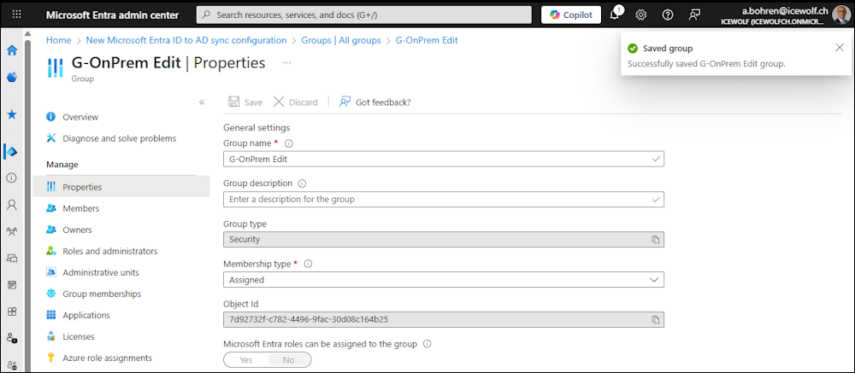Viewport: 855px width, 373px height.
Task: Click the Home icon in left rail
Action: [x=12, y=50]
